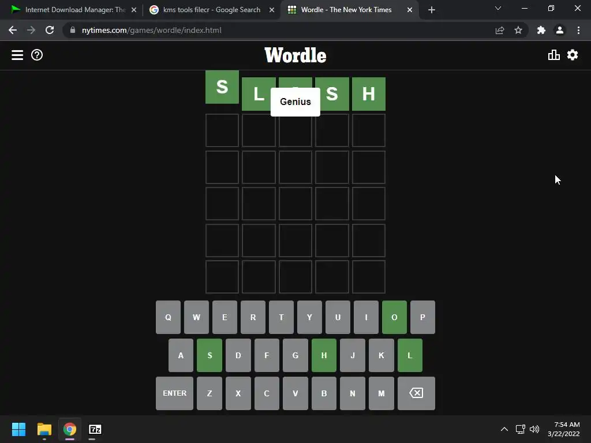
Task: Share this page icon in address bar
Action: [x=500, y=30]
